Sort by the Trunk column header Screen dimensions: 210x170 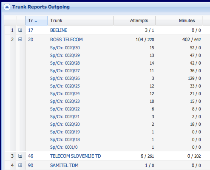(80, 20)
